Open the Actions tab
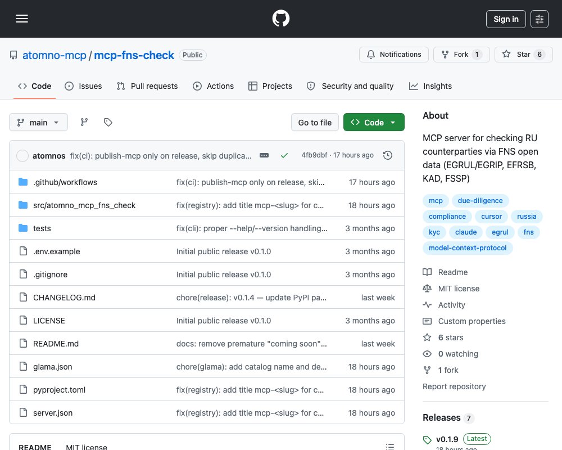This screenshot has height=450, width=562. point(213,86)
